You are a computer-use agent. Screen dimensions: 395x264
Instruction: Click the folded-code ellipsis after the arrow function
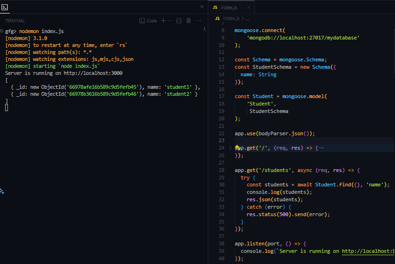(321, 148)
